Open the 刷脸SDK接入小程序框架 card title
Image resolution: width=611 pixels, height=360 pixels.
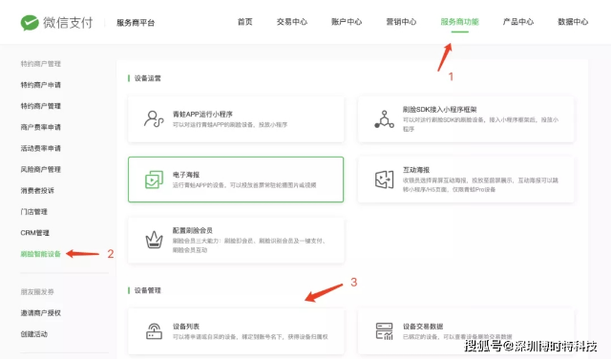tap(439, 110)
